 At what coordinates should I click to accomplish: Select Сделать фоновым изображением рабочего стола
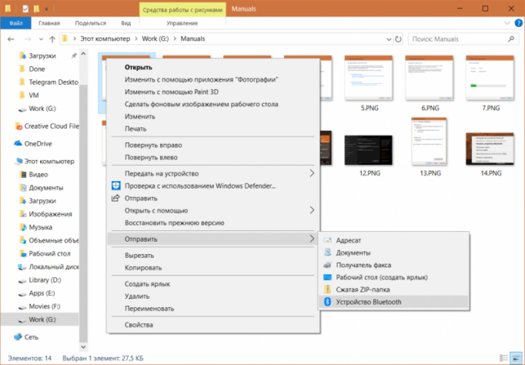[x=213, y=105]
